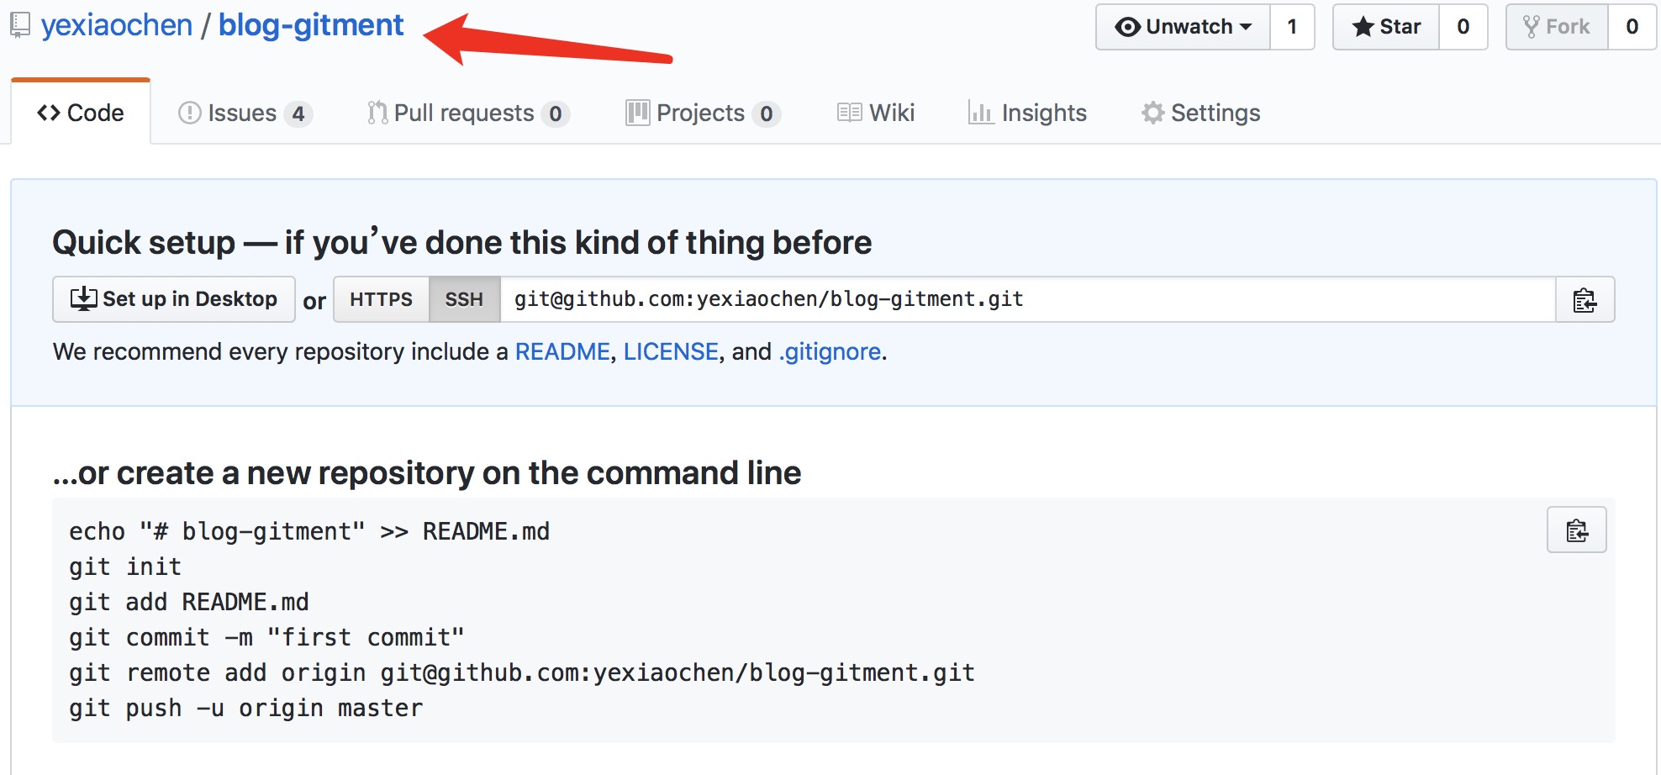Open the Projects tab
Image resolution: width=1661 pixels, height=775 pixels.
pyautogui.click(x=703, y=113)
